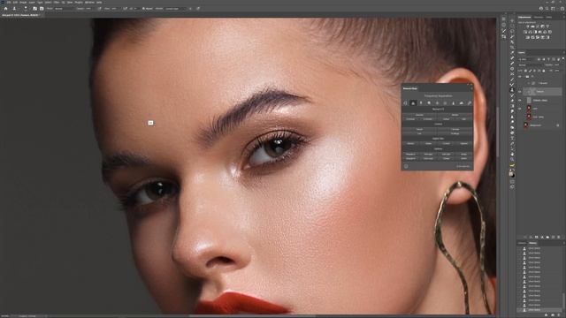Image resolution: width=566 pixels, height=318 pixels.
Task: Add Levels adjustment layer
Action: click(x=532, y=26)
